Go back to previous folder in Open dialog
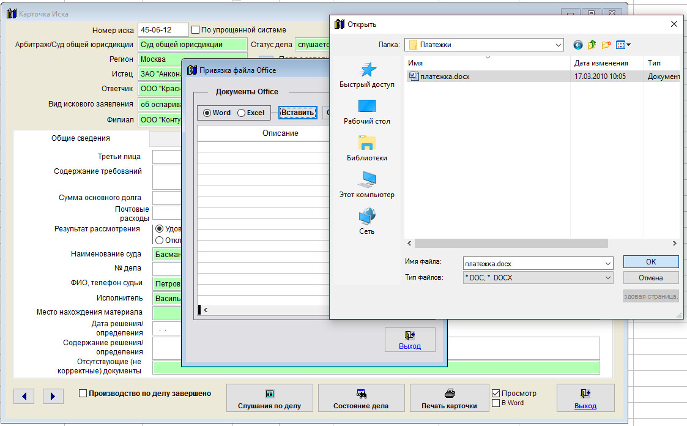 (x=578, y=45)
